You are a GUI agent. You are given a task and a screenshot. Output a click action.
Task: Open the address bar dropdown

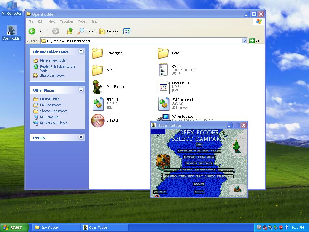click(245, 40)
